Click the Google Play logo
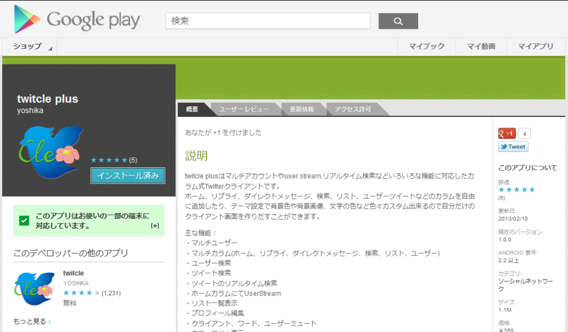Image resolution: width=568 pixels, height=332 pixels. [77, 19]
